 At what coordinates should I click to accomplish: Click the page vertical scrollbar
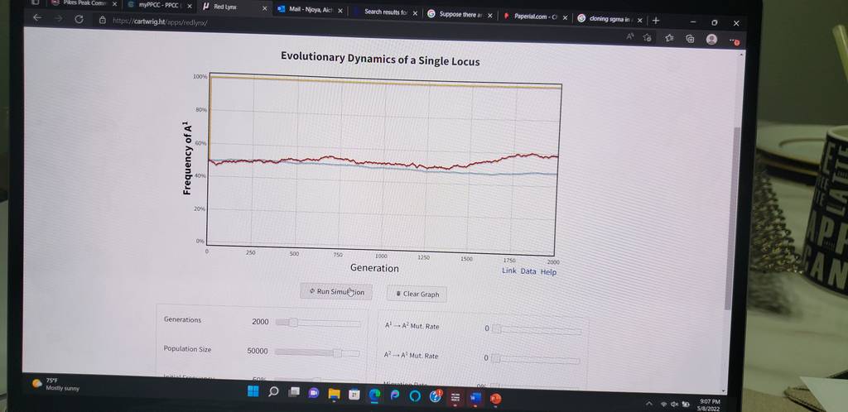point(732,218)
